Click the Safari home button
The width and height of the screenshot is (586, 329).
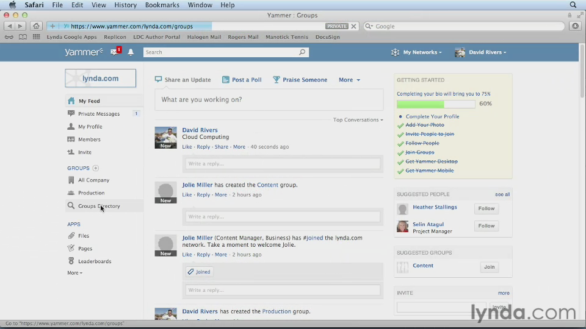(x=36, y=26)
